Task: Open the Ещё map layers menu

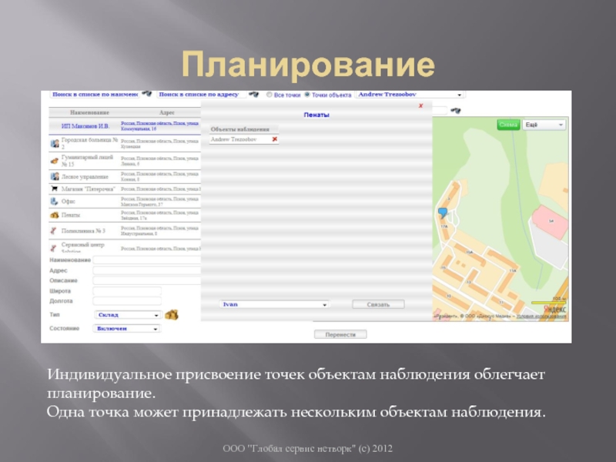Action: click(544, 124)
